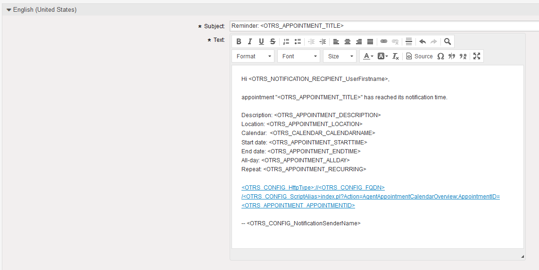Insert a horizontal line
This screenshot has width=539, height=270.
[409, 41]
